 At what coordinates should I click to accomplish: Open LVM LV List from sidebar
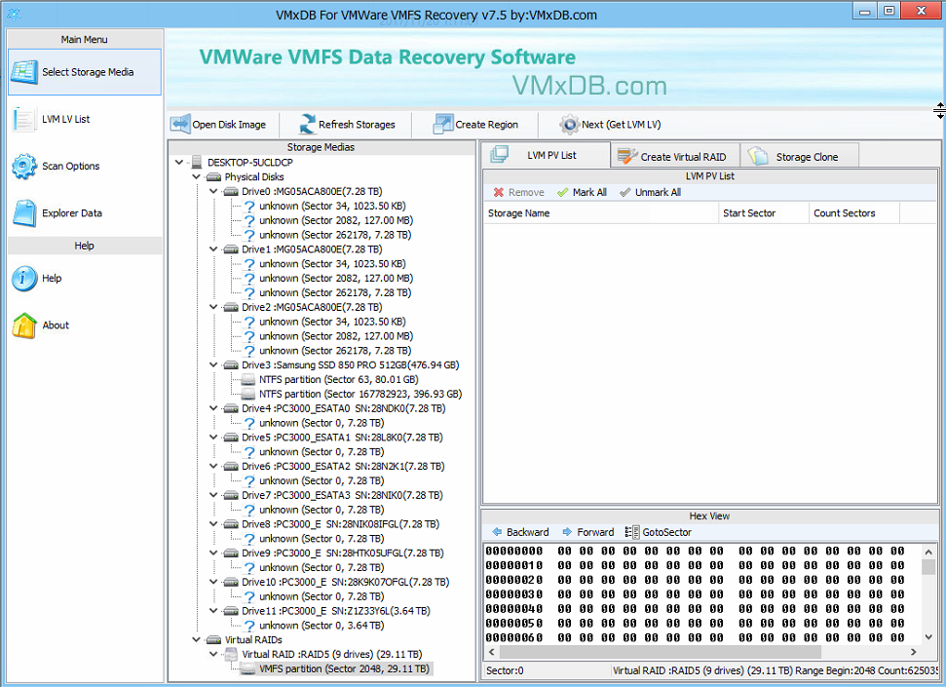point(65,119)
